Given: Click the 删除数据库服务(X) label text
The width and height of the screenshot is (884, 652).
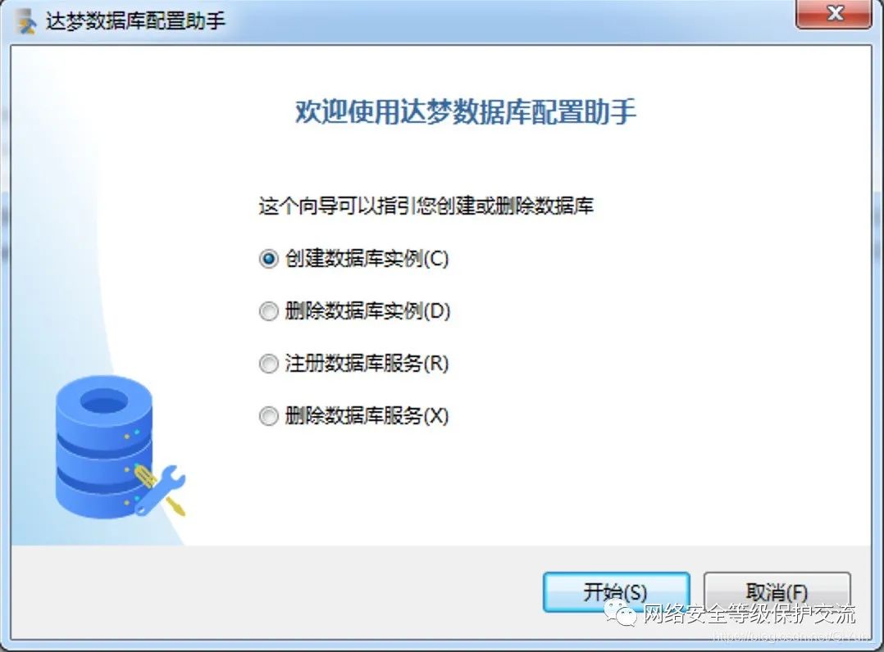Looking at the screenshot, I should click(x=367, y=416).
